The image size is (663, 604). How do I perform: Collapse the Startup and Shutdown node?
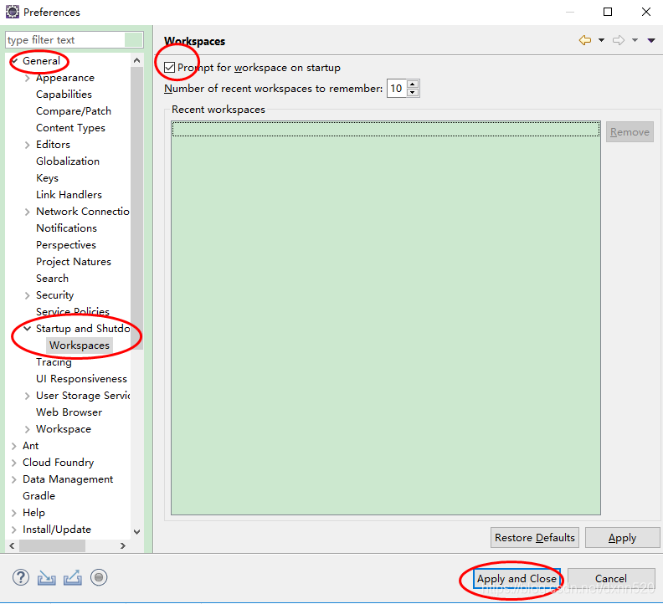28,329
